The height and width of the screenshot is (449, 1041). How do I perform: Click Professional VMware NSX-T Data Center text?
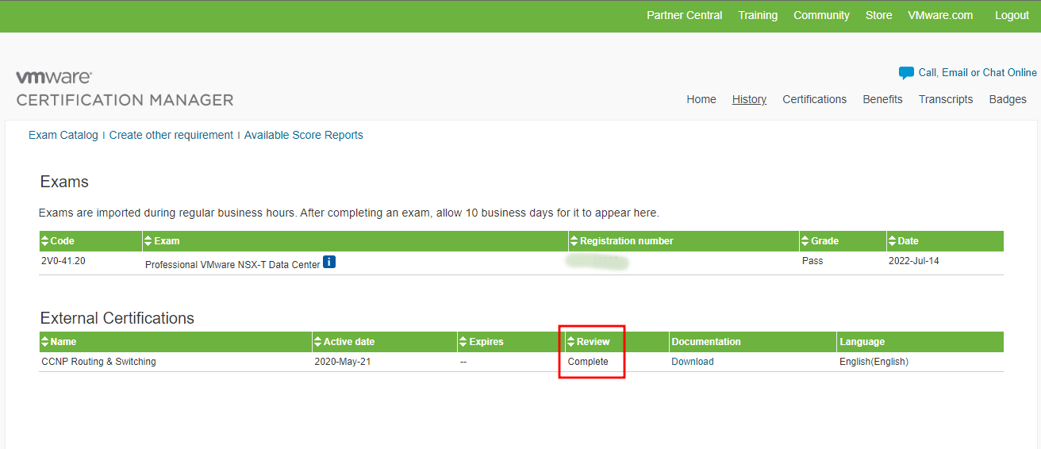click(x=232, y=264)
